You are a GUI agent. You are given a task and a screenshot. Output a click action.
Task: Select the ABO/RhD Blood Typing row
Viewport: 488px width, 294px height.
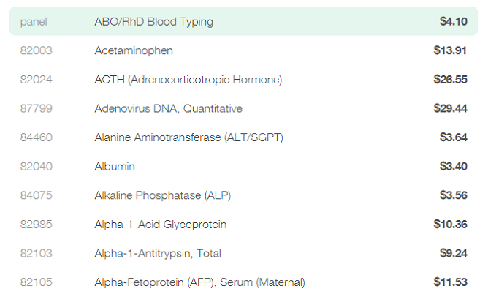(243, 21)
